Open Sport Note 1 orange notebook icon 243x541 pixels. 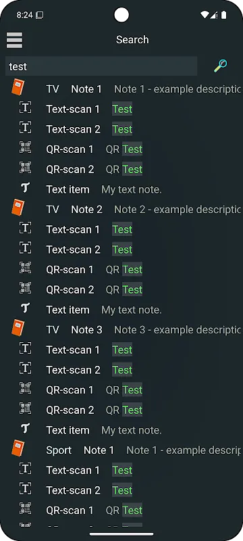[x=18, y=448]
